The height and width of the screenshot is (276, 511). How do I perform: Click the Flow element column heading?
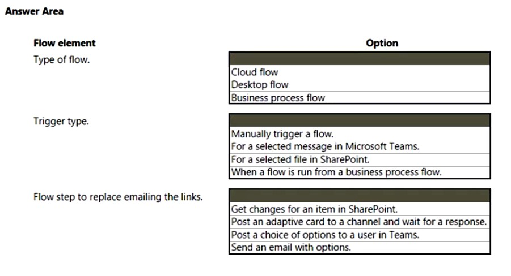click(65, 43)
